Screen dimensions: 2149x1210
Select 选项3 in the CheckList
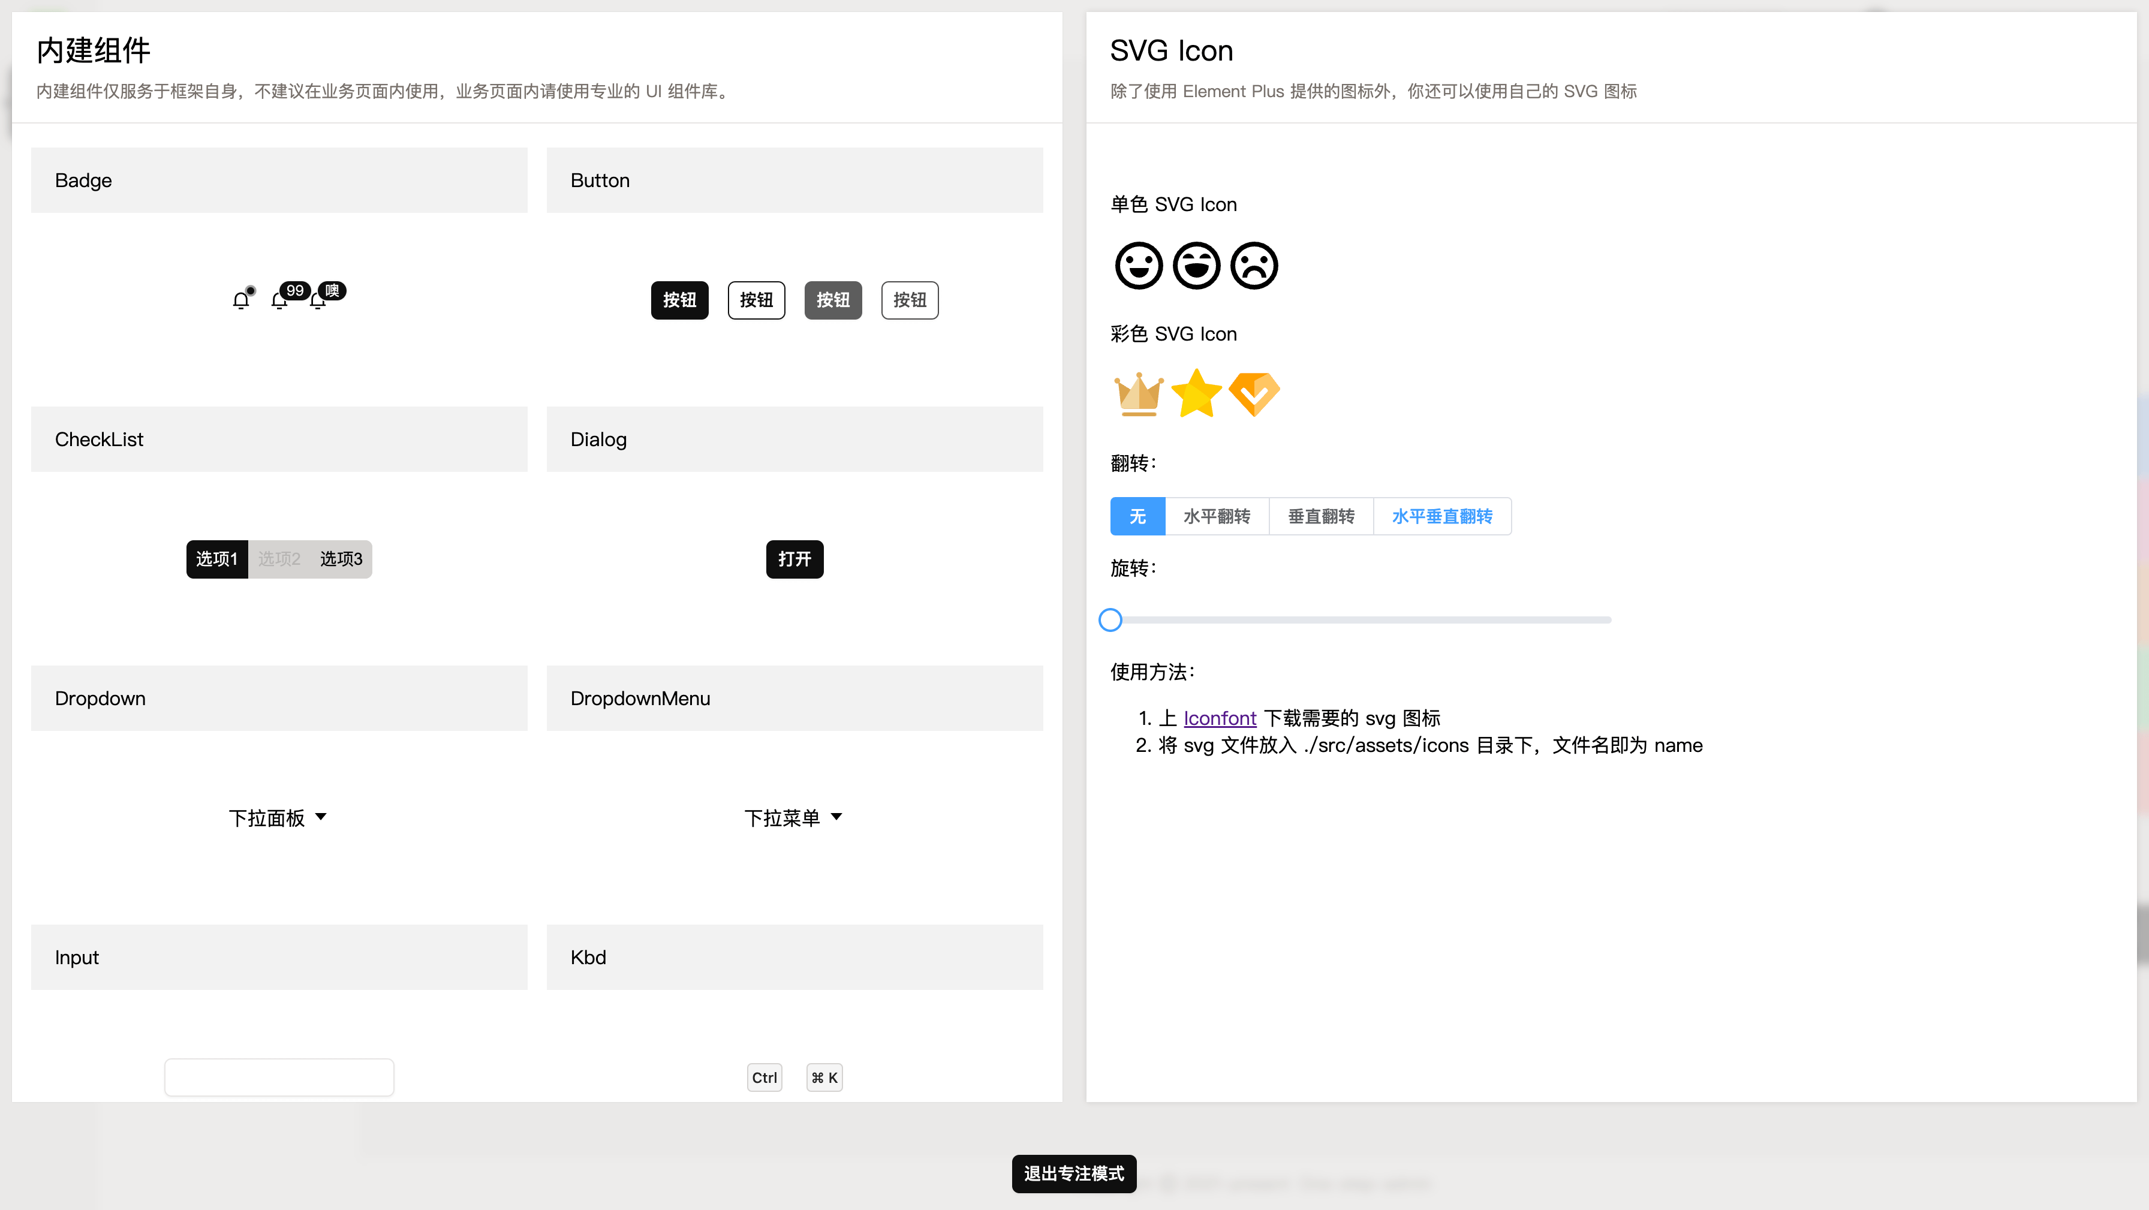coord(341,559)
